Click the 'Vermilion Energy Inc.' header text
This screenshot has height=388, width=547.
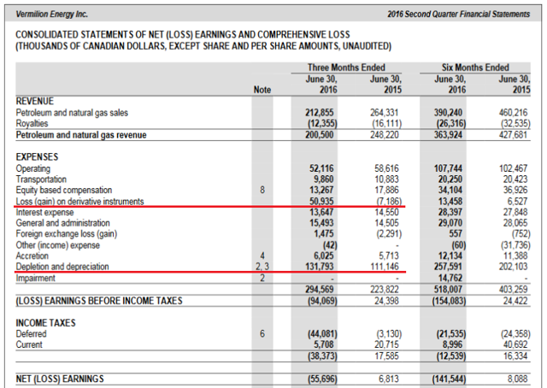(51, 15)
